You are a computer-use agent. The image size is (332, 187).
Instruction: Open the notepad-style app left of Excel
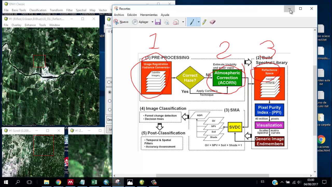click(82, 182)
